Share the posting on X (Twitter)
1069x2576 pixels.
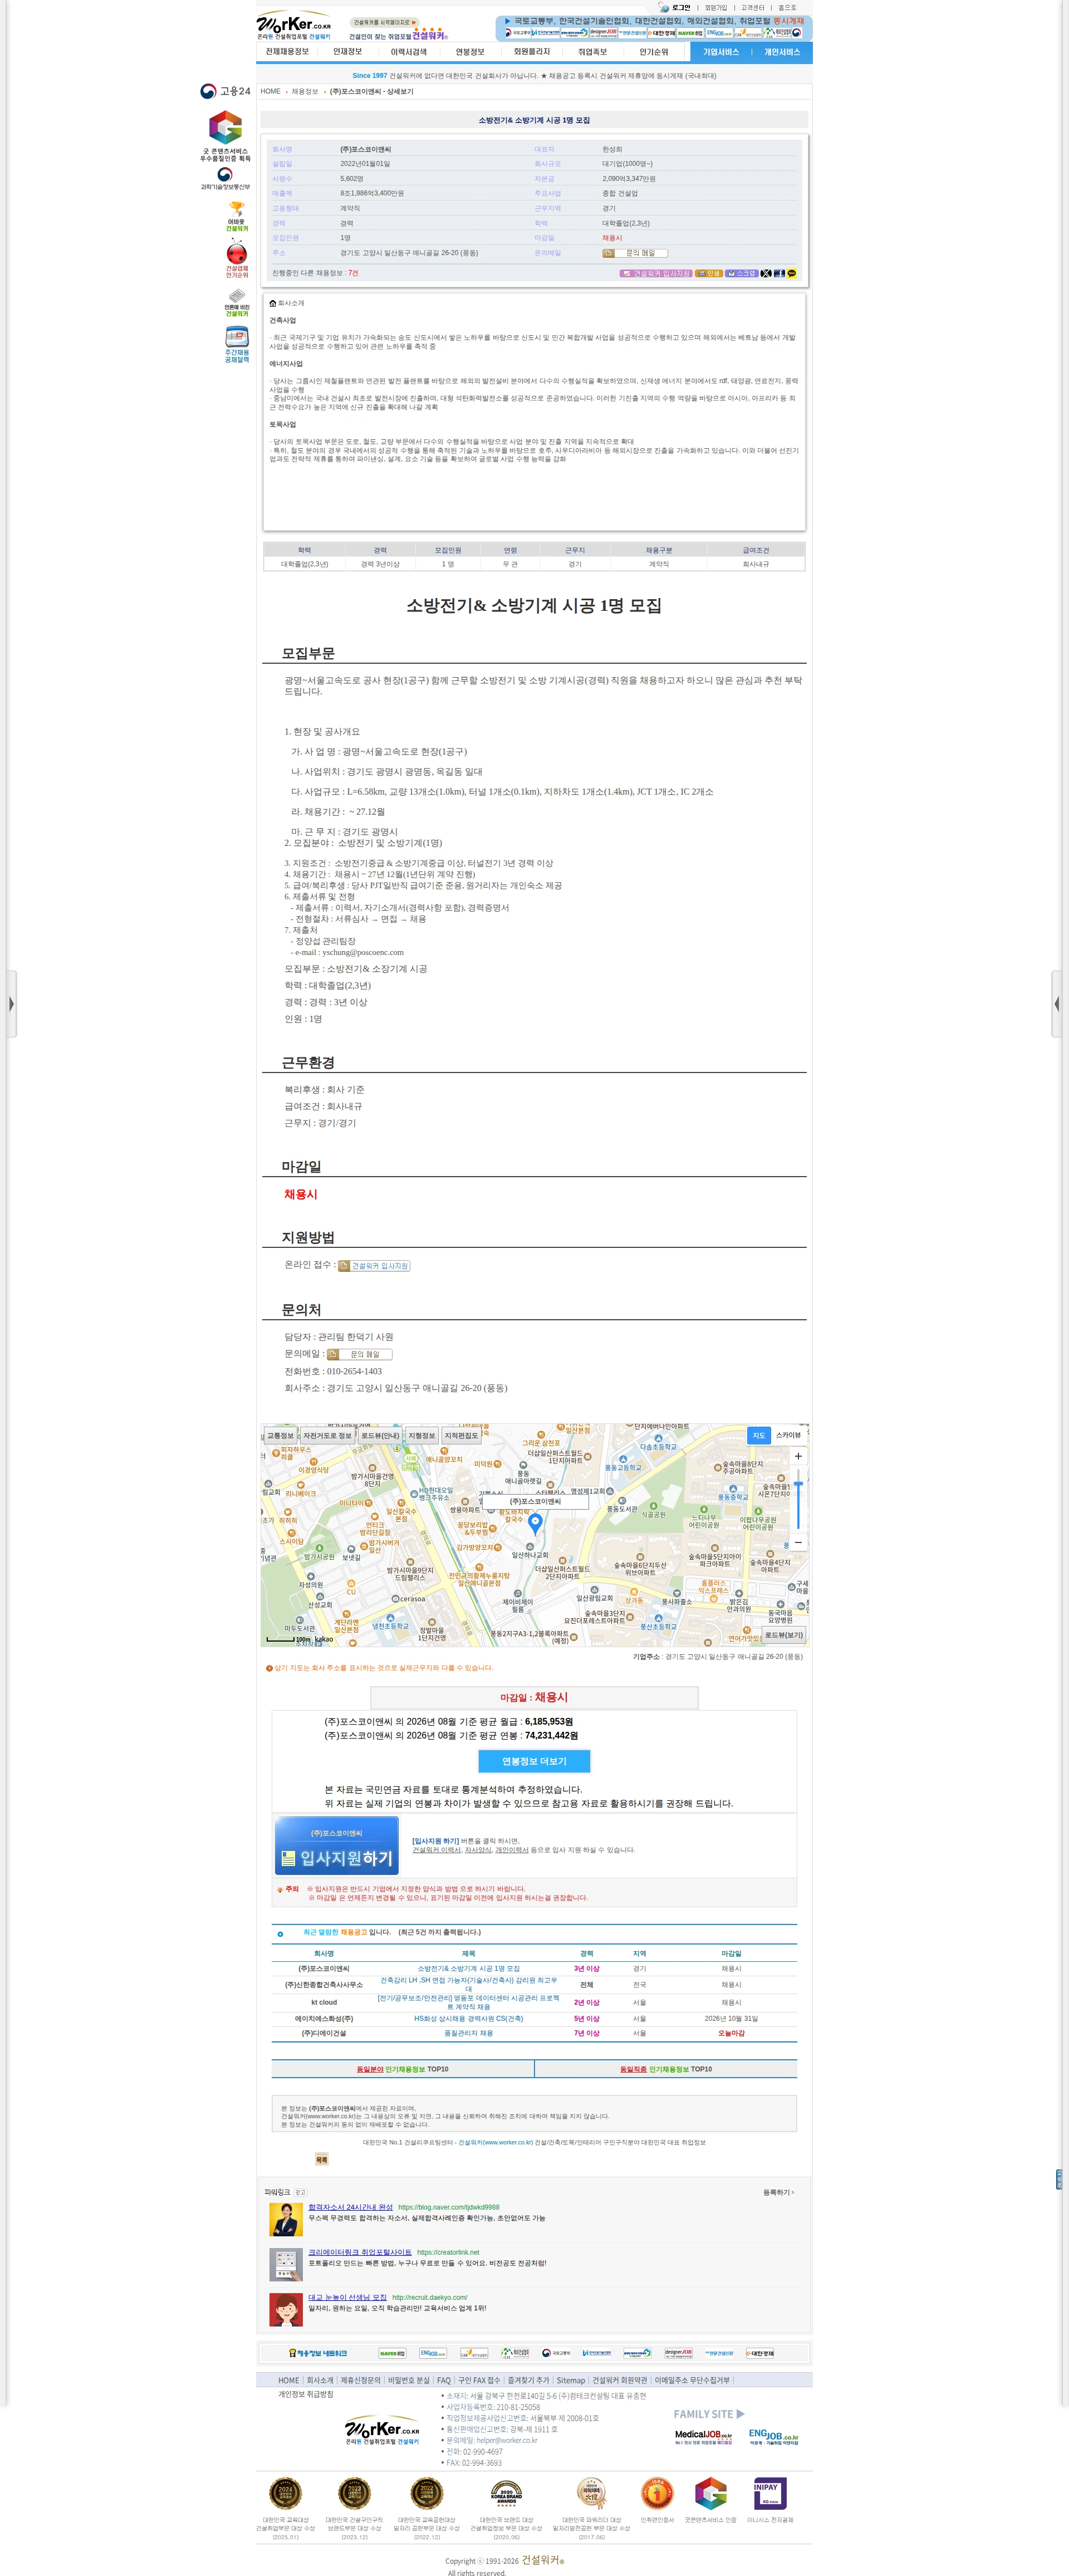point(766,273)
